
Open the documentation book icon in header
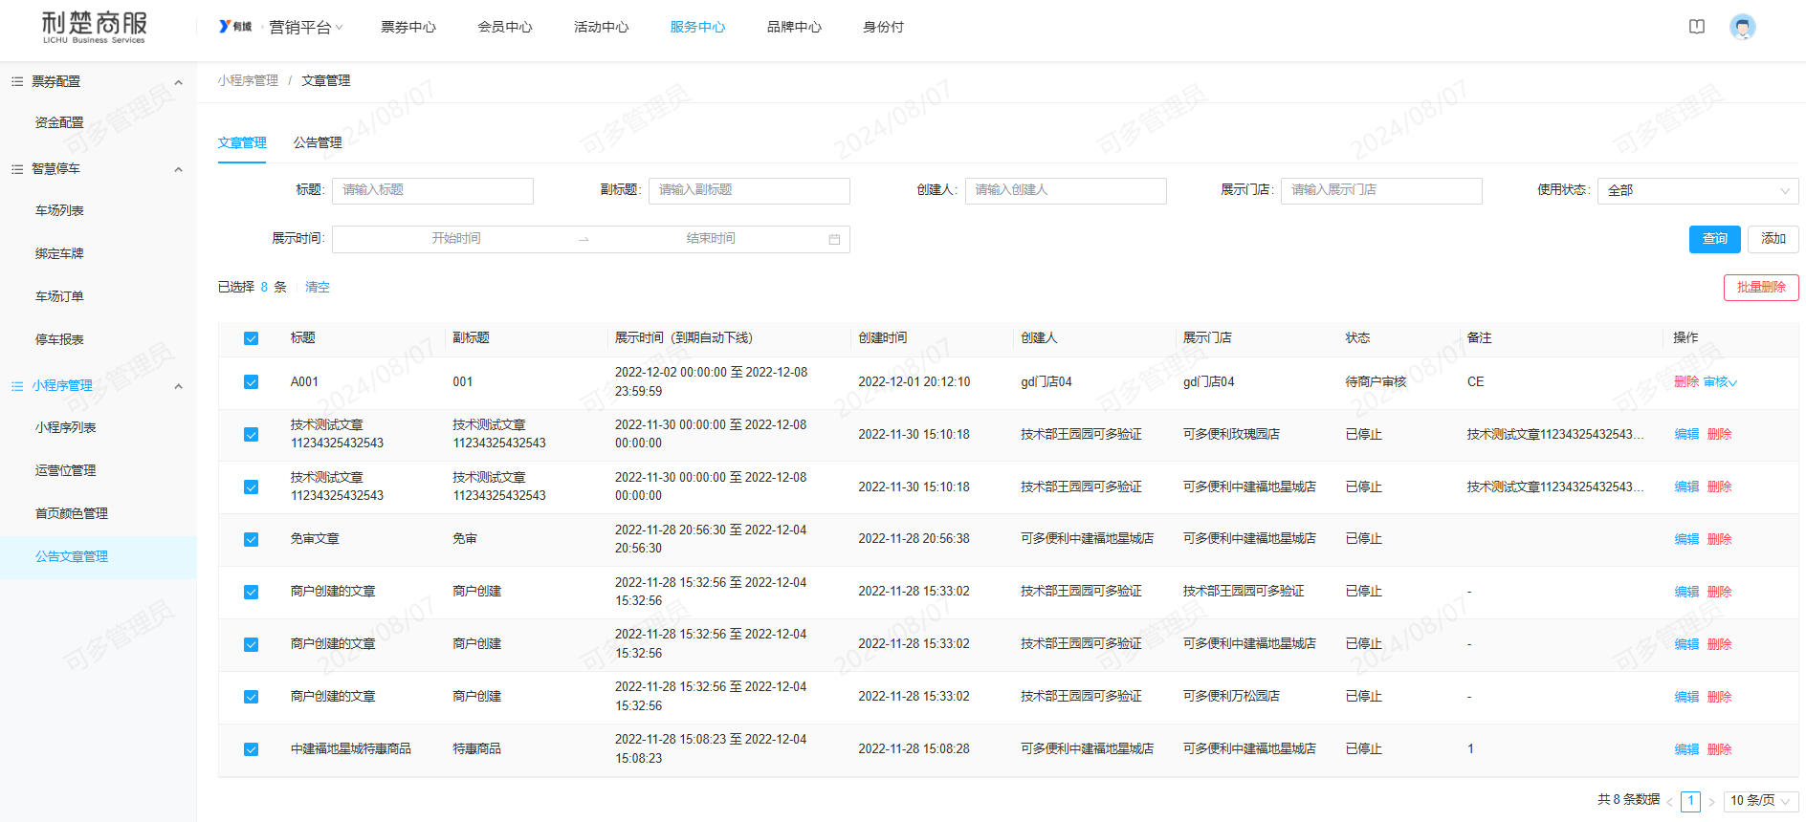tap(1697, 27)
